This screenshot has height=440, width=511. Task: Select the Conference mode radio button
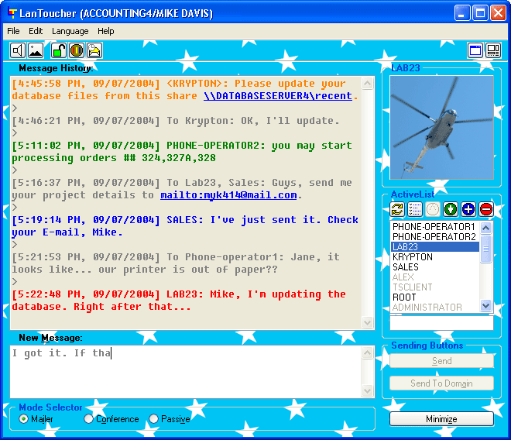[88, 418]
